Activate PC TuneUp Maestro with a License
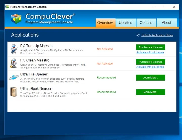Image resolution: width=182 pixels, height=140 pixels. tap(150, 52)
